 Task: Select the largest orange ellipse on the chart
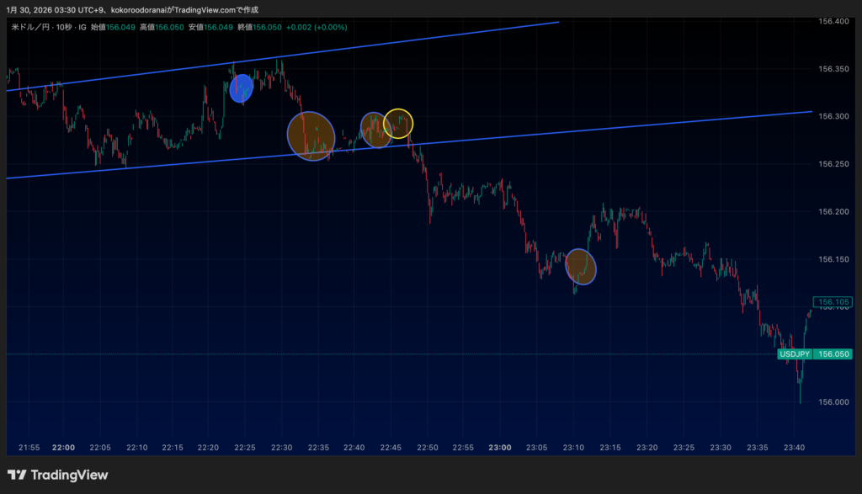point(311,135)
